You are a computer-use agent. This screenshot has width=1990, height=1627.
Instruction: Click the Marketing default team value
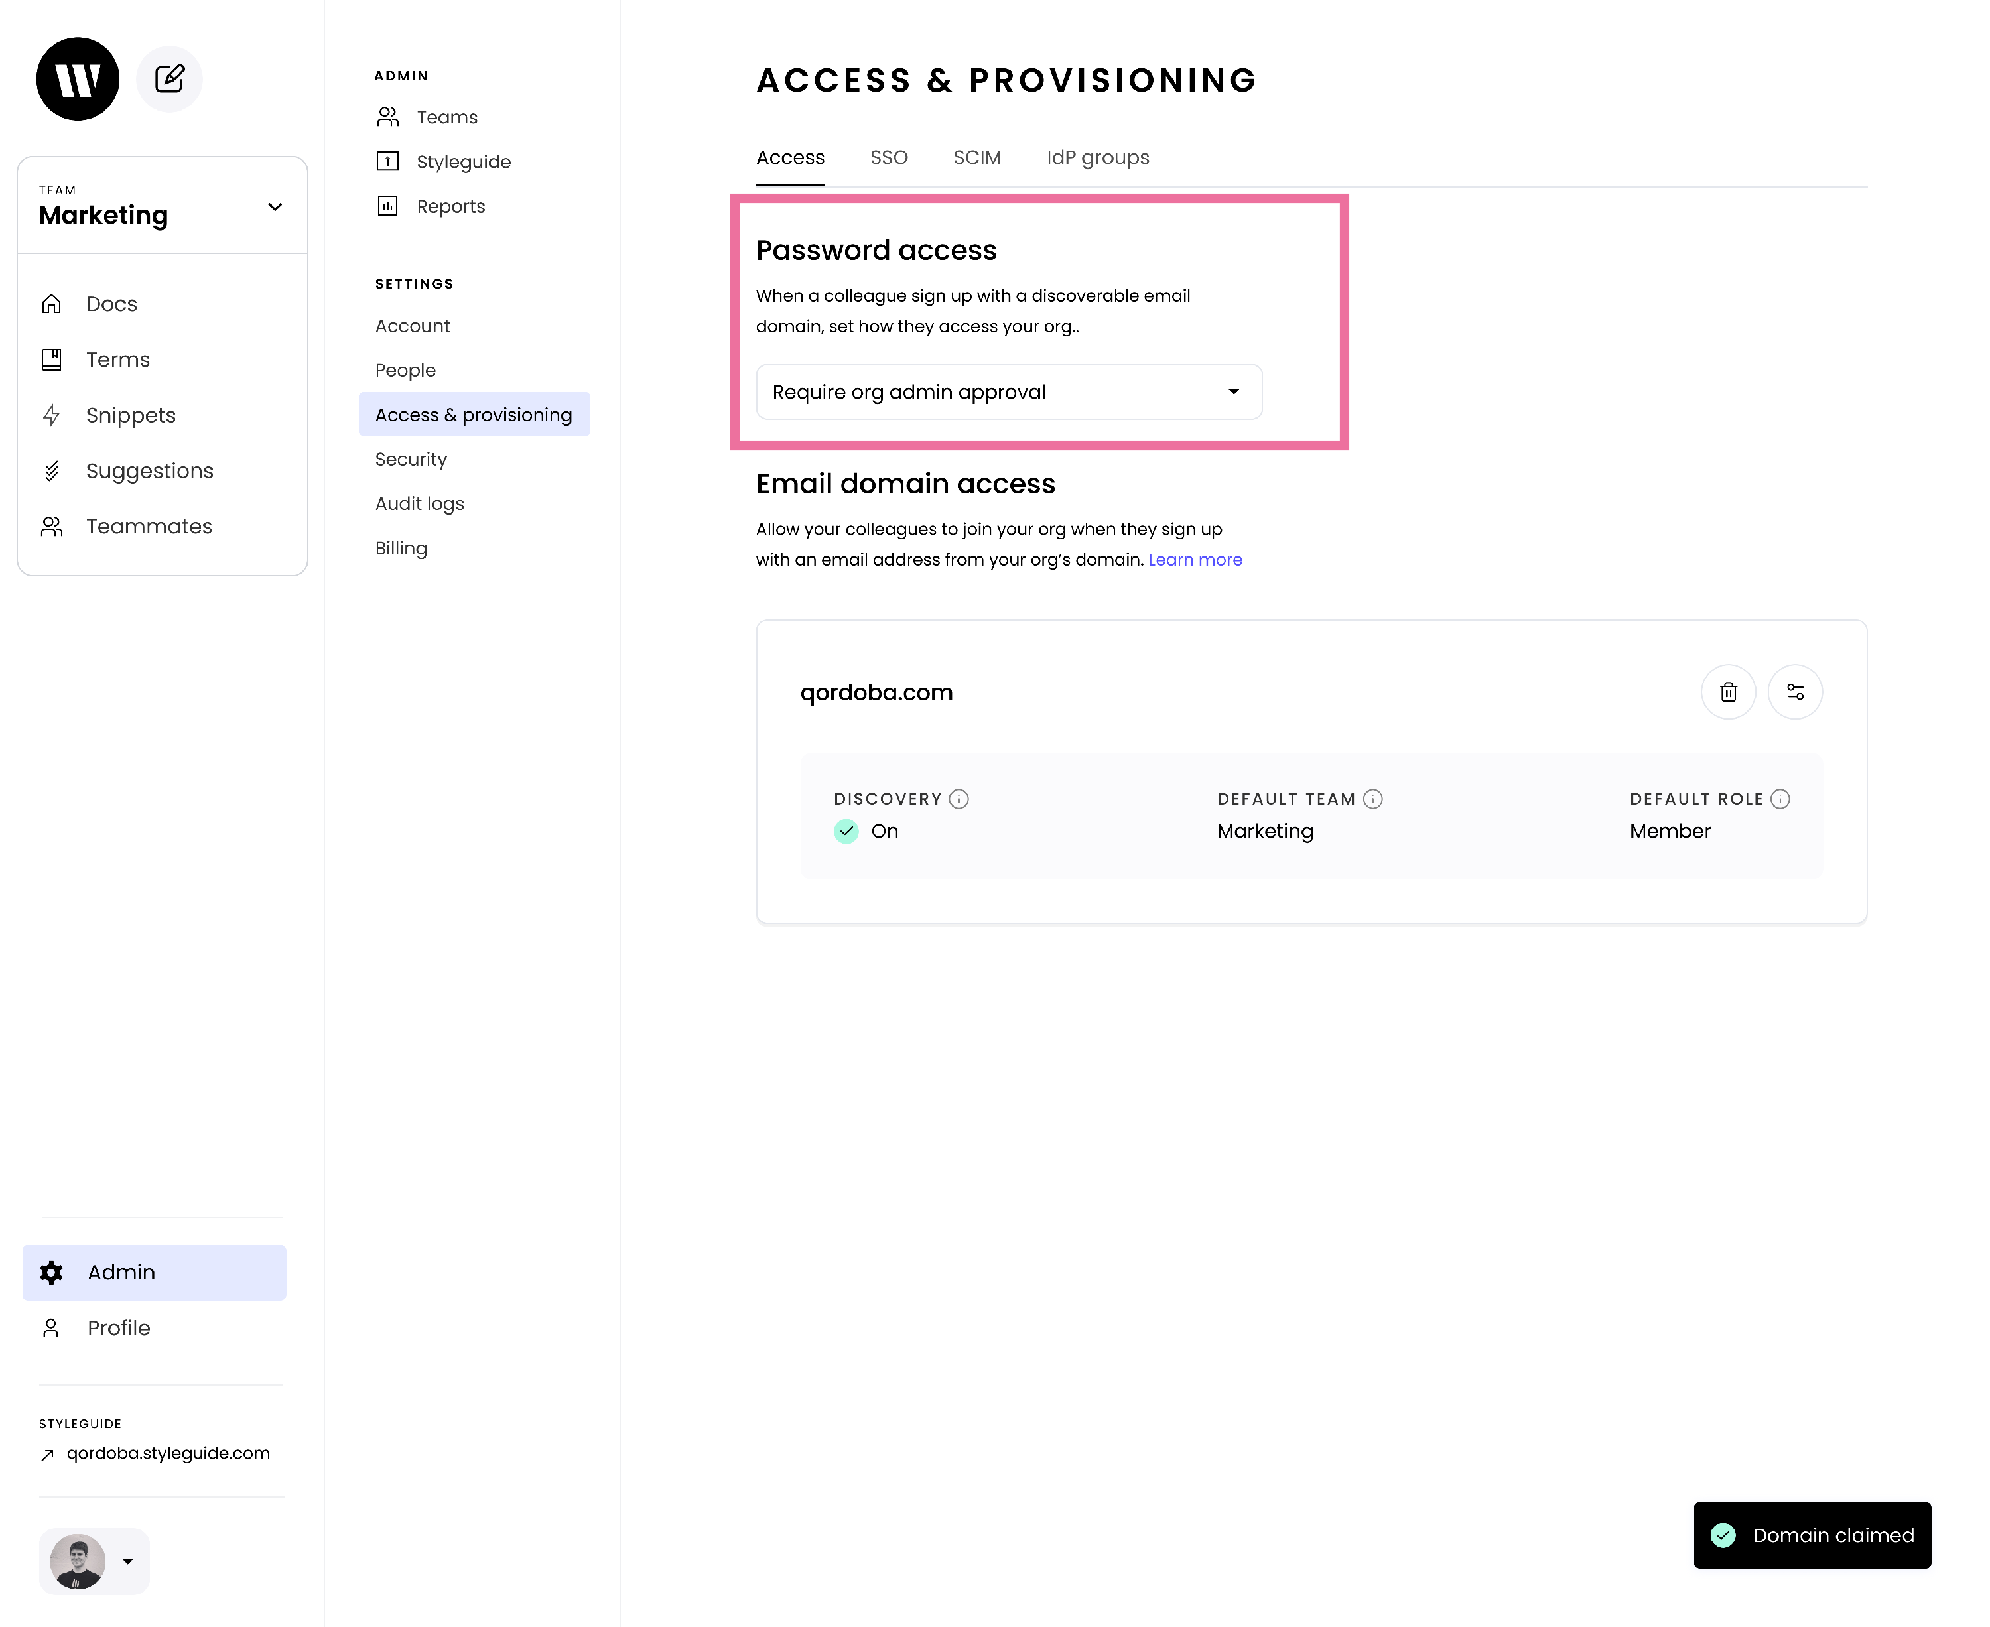(x=1264, y=831)
